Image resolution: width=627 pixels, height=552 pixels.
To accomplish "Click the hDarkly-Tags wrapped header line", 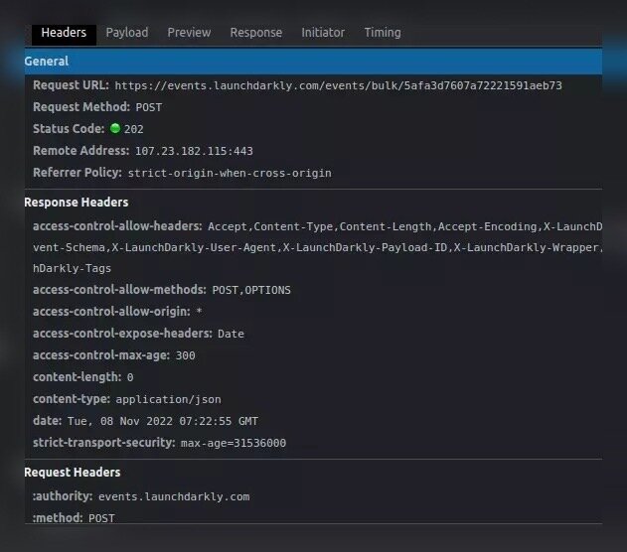I will click(x=72, y=268).
